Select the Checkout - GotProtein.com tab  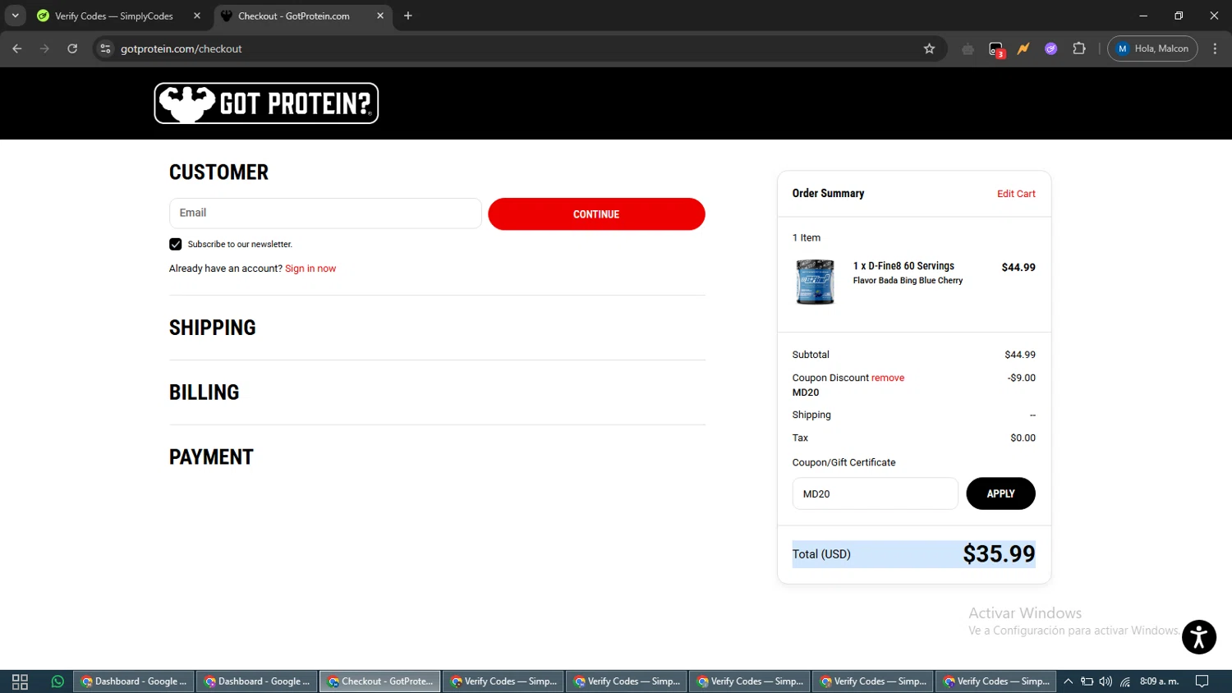303,16
